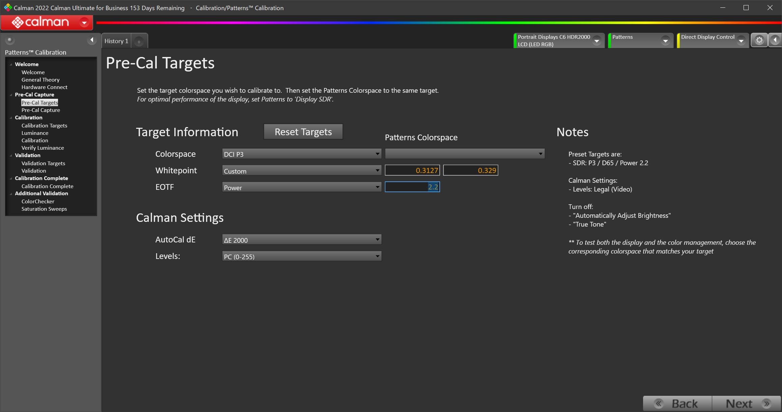Select Pre-Cal Targets page
The width and height of the screenshot is (782, 412).
pos(40,102)
